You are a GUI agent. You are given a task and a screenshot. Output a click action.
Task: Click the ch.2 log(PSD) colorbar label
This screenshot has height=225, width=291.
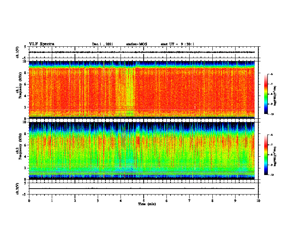275,156
